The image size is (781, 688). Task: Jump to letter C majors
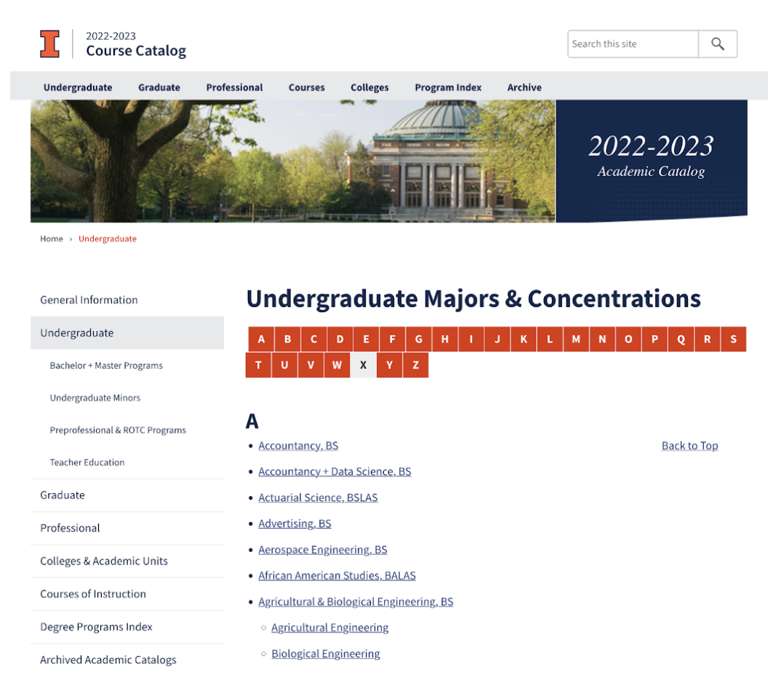(314, 339)
